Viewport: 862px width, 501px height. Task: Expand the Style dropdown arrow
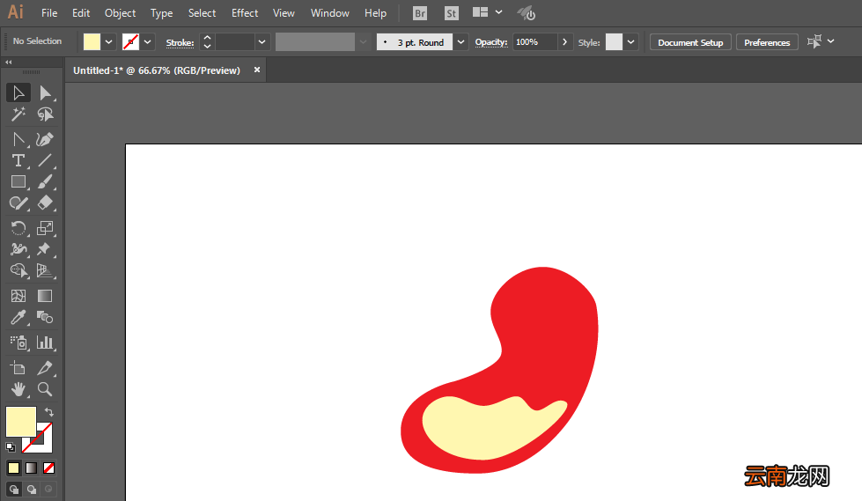point(630,41)
